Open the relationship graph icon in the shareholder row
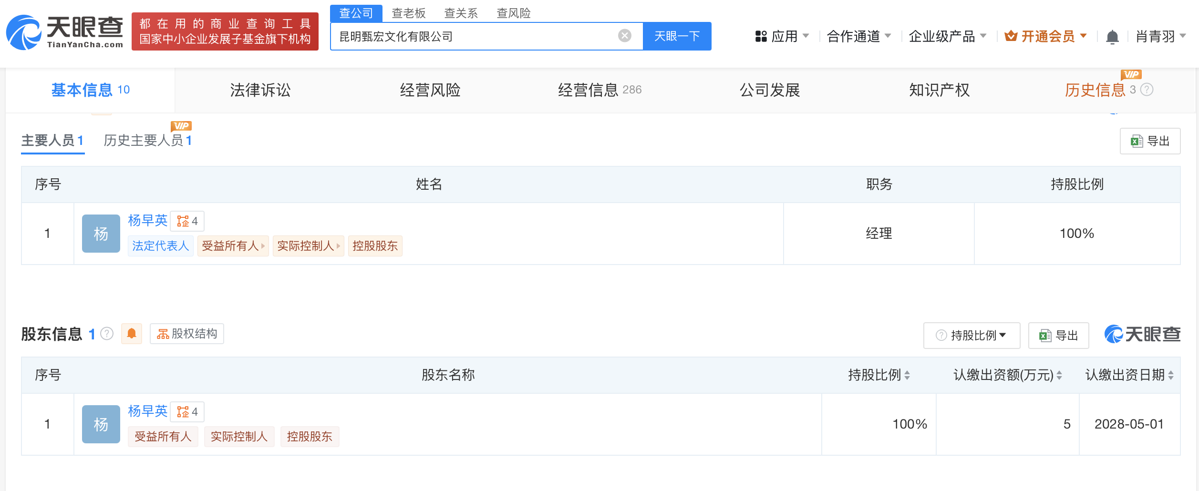Viewport: 1199px width, 491px height. tap(187, 412)
